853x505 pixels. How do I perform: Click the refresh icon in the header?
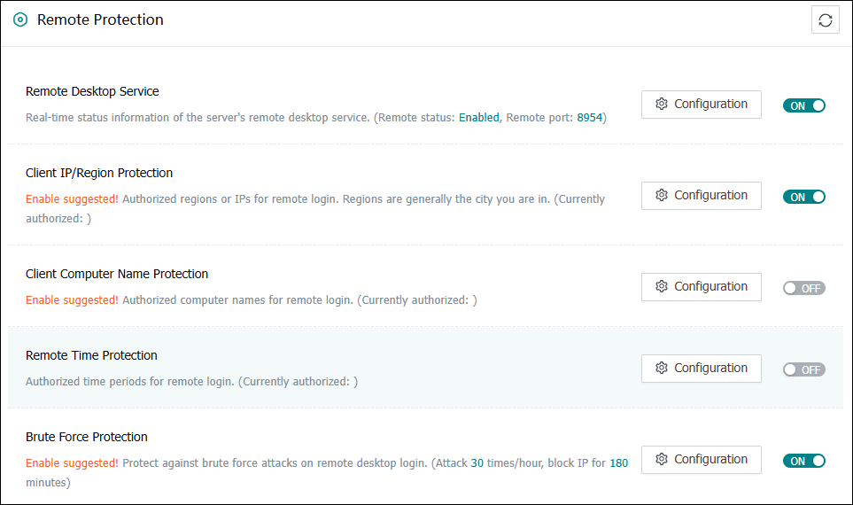826,20
